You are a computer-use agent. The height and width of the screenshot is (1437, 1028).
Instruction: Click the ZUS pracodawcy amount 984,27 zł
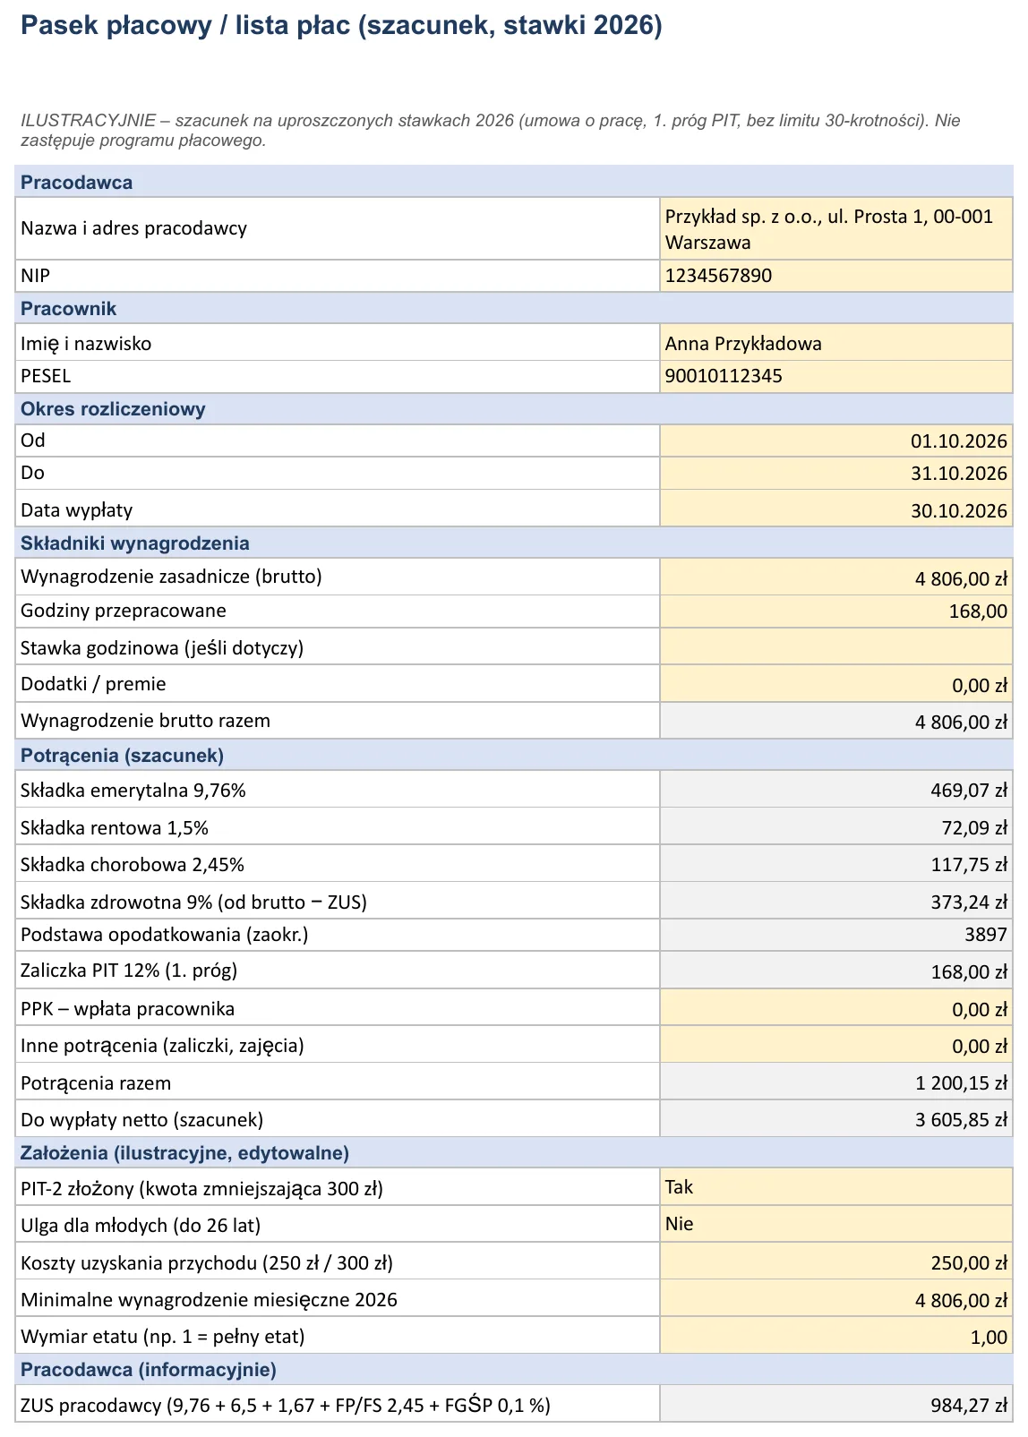[836, 1404]
